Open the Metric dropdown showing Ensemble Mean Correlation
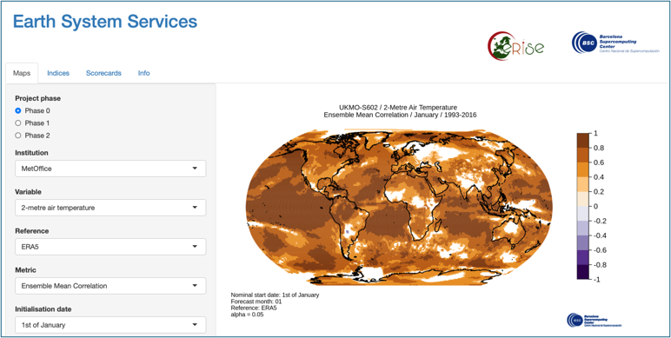This screenshot has height=338, width=671. click(110, 285)
